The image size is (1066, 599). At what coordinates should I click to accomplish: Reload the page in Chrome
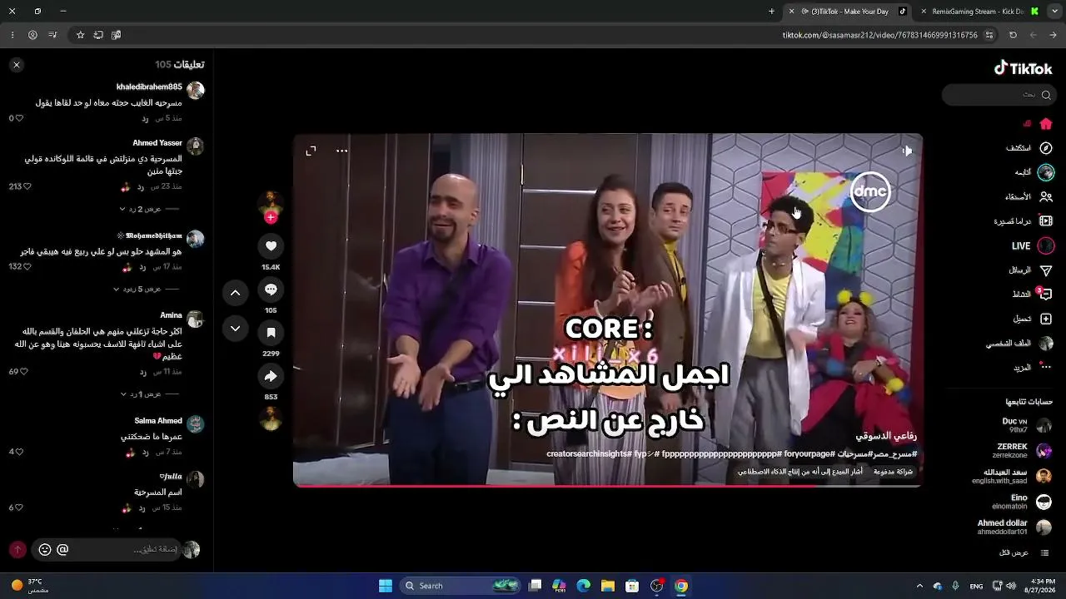[1013, 35]
